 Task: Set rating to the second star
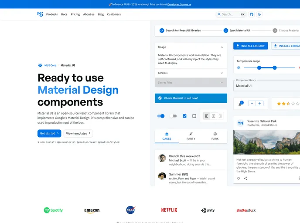(x=283, y=104)
